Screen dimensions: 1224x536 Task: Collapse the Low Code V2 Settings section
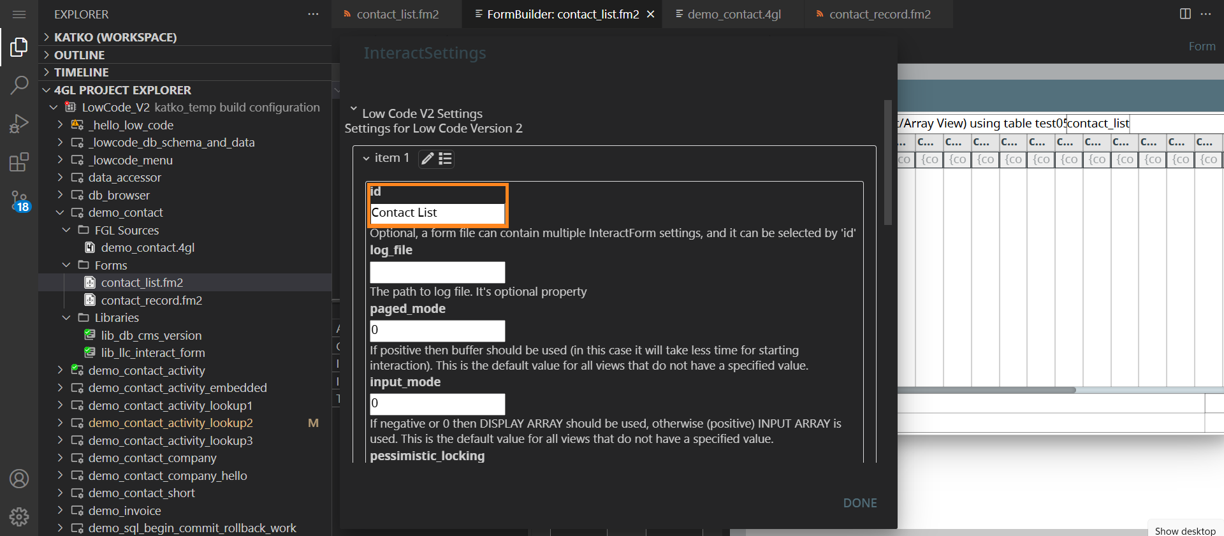[353, 110]
